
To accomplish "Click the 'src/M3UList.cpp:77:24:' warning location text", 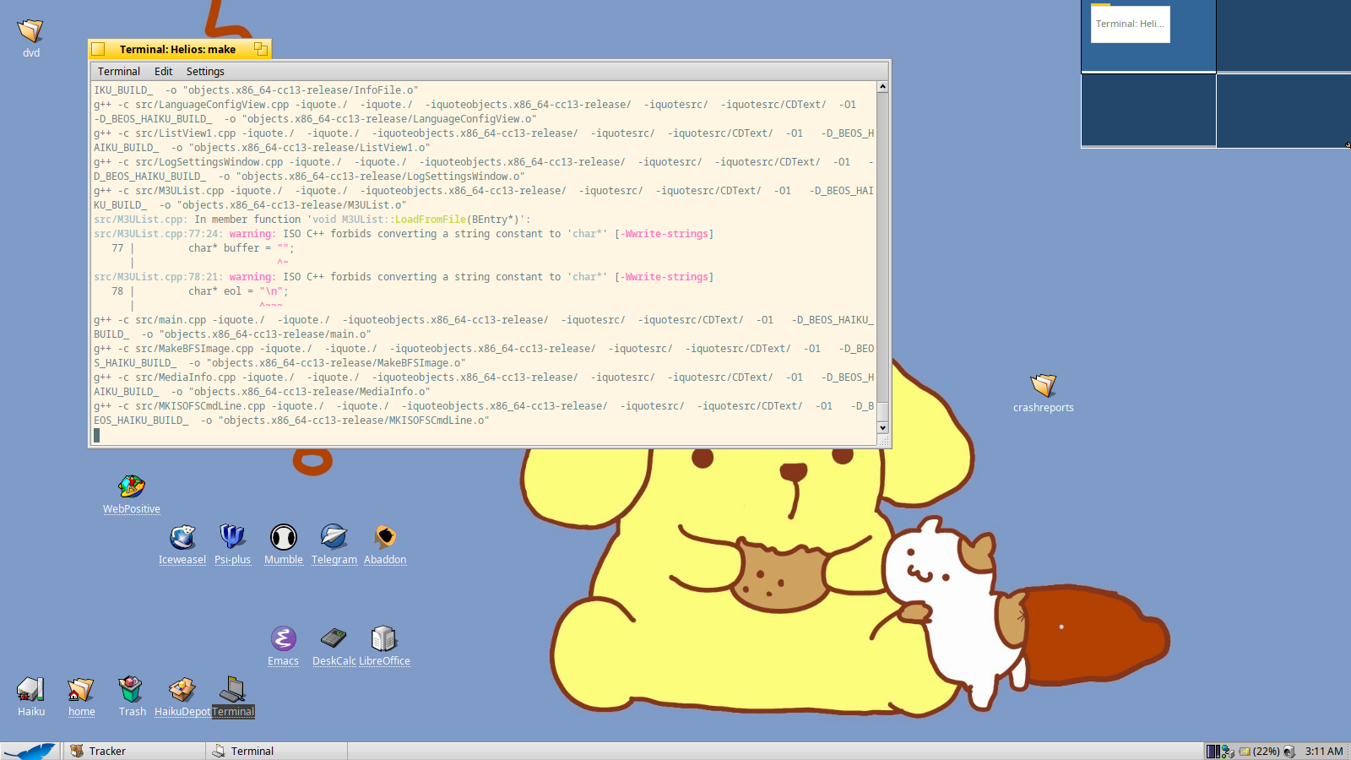I will coord(159,234).
